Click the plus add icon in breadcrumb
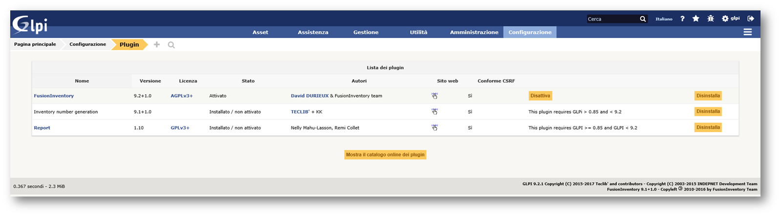 pyautogui.click(x=157, y=44)
